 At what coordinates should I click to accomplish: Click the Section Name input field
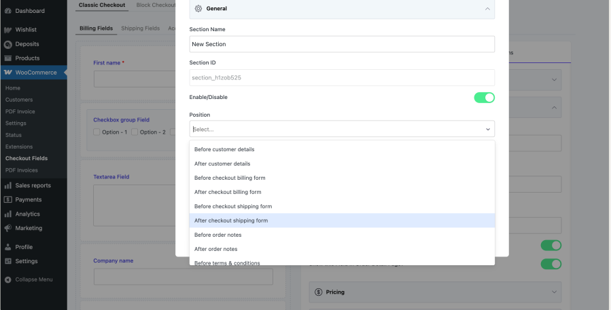[x=341, y=44]
